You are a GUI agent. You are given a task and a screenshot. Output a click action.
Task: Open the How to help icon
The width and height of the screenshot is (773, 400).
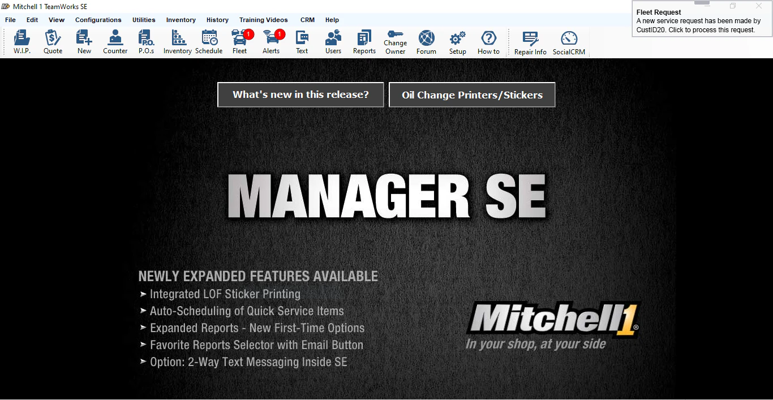click(489, 42)
